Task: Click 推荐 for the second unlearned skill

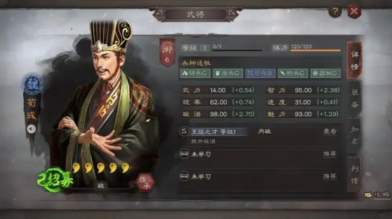Action: coord(330,176)
